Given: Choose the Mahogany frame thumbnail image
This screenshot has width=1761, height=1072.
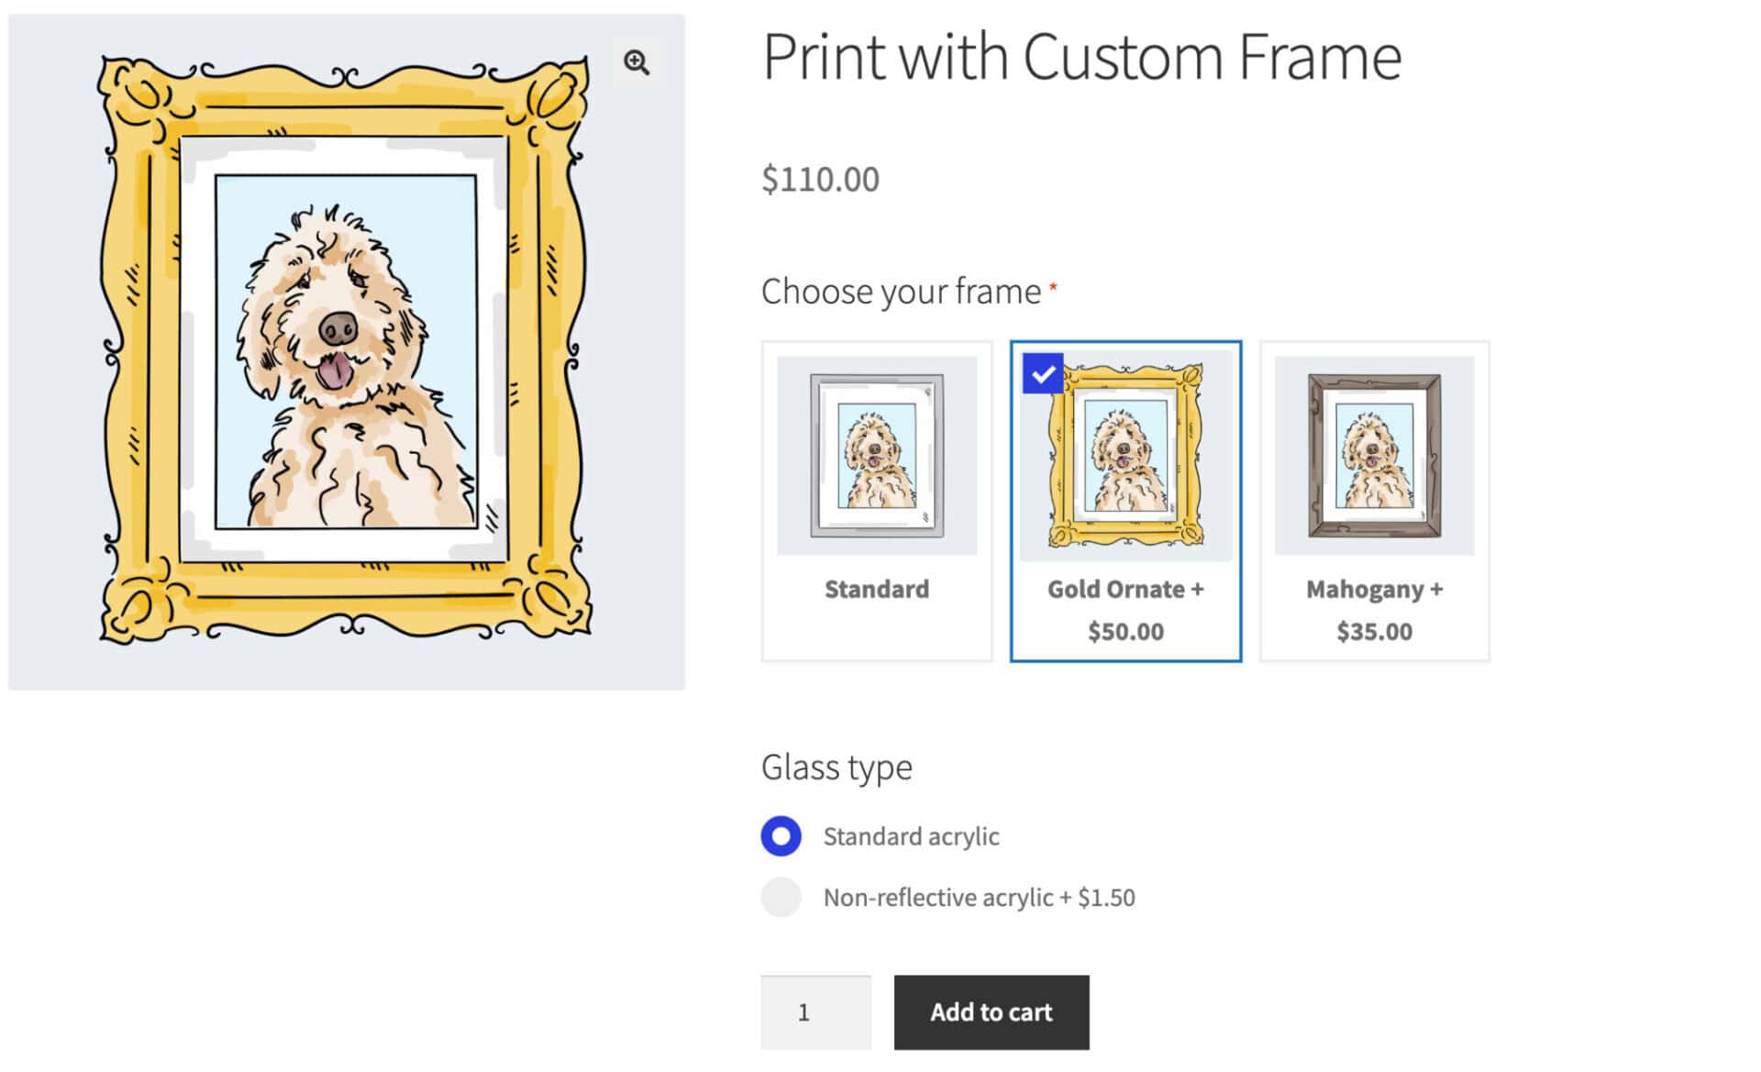Looking at the screenshot, I should click(x=1374, y=456).
